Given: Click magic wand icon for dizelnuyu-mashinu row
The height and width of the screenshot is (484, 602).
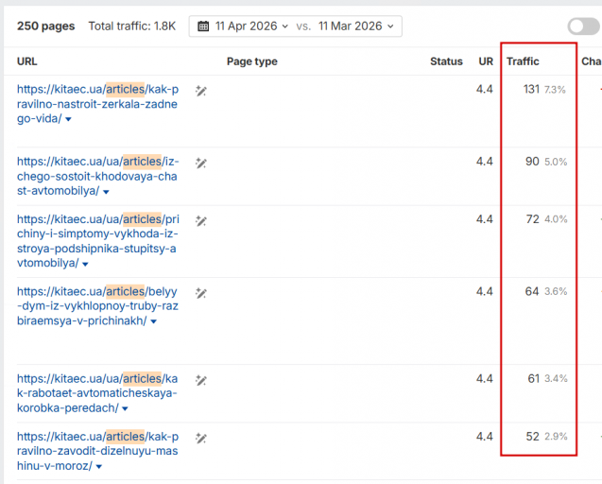Looking at the screenshot, I should [x=200, y=438].
